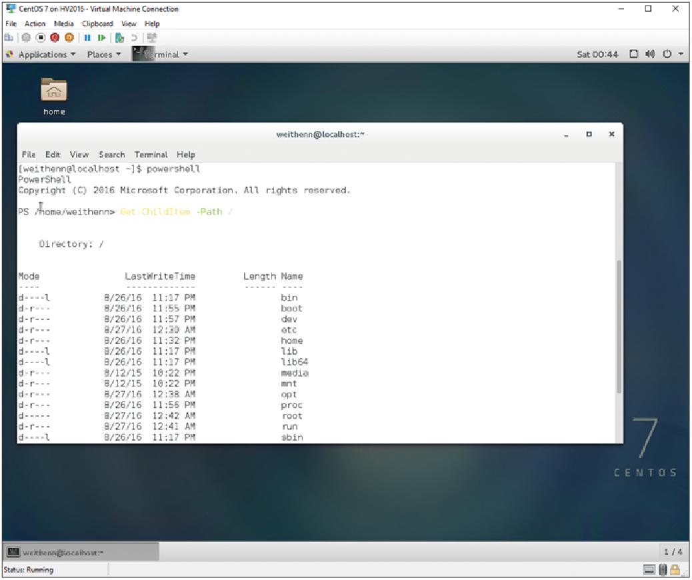
Task: Click the clock showing Sat 00:44
Action: click(597, 54)
